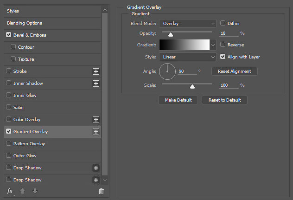Add another Inner Shadow with plus icon
Image resolution: width=293 pixels, height=200 pixels.
(96, 84)
